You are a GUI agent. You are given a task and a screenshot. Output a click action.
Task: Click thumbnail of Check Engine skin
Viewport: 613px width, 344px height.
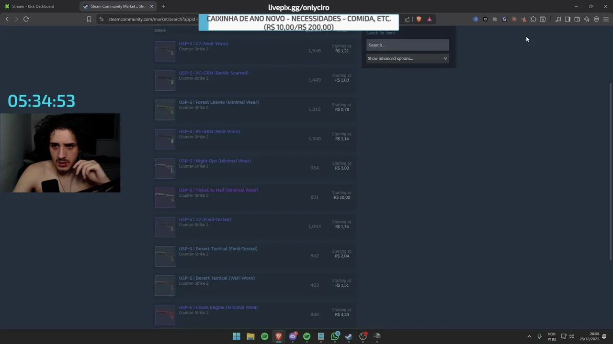click(165, 315)
